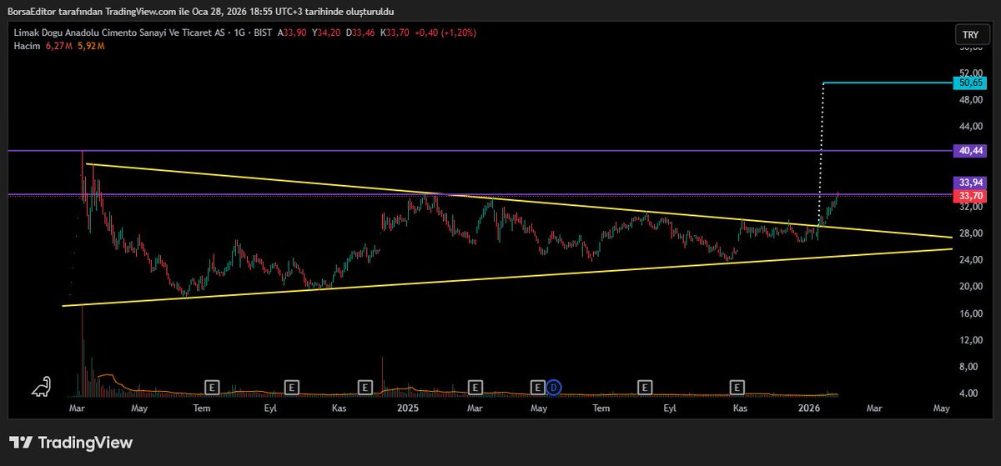This screenshot has width=1001, height=466.
Task: Click the low value D33,46
Action: point(360,33)
